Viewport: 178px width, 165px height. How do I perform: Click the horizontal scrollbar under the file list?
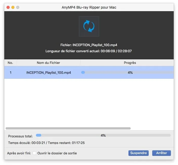68,128
